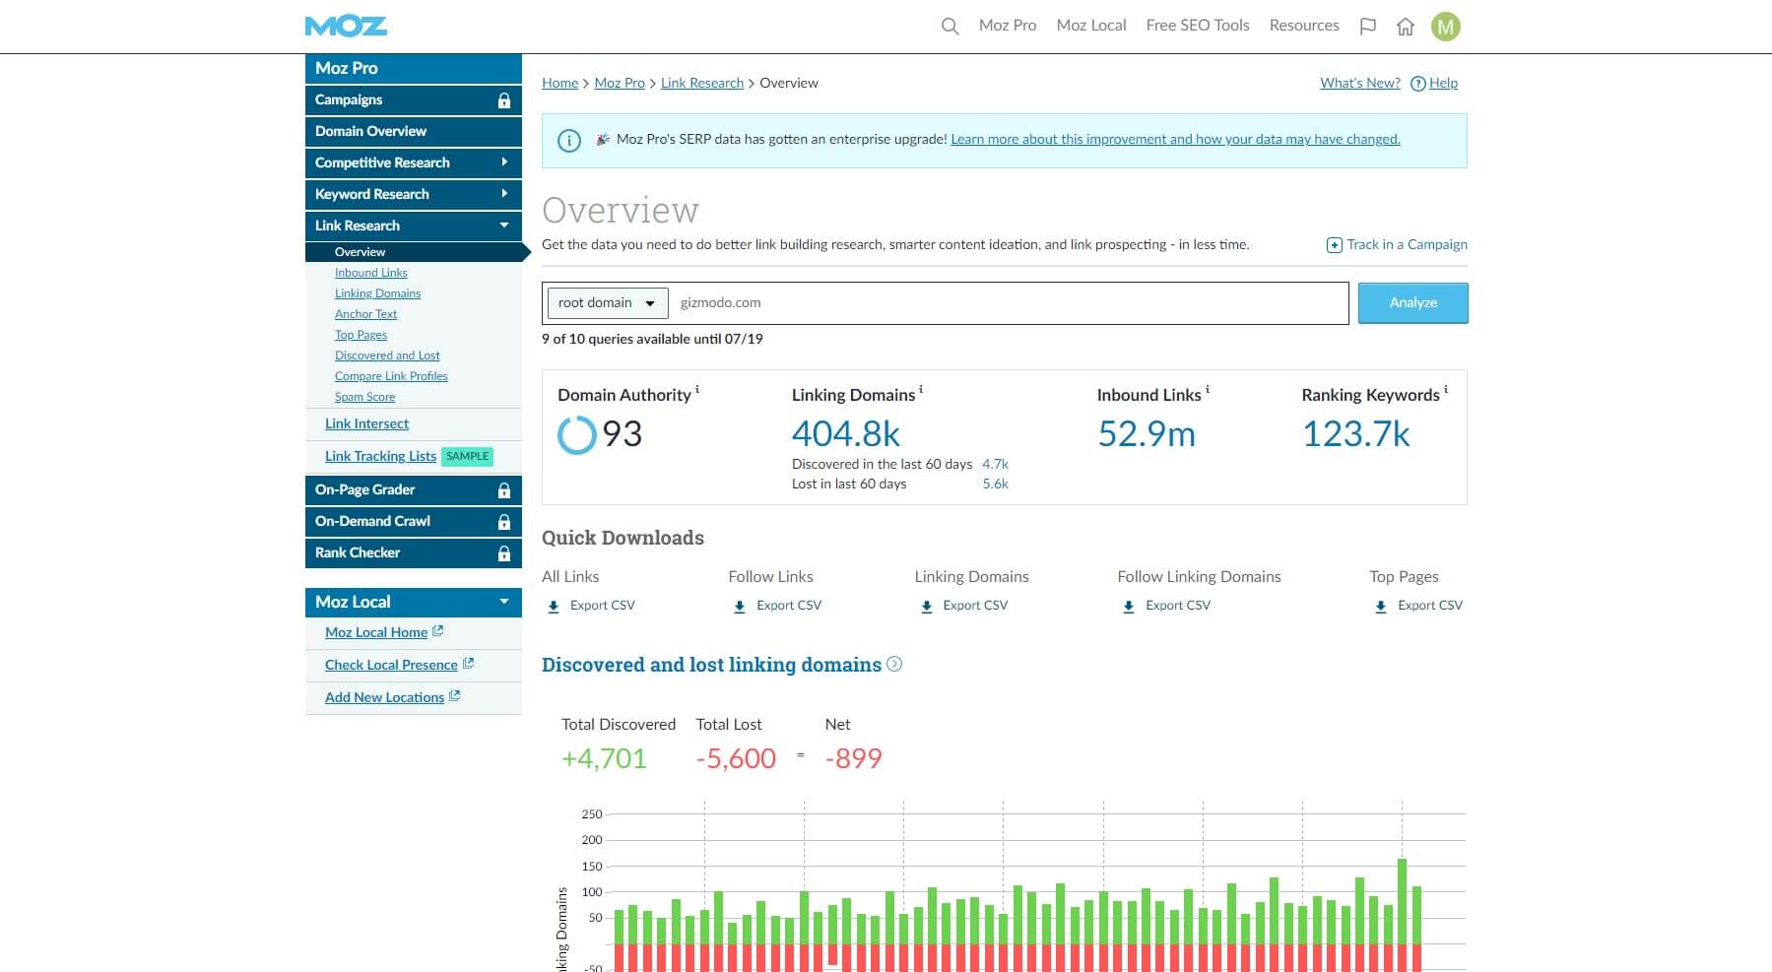1772x972 pixels.
Task: Expand Competitive Research menu
Action: click(x=504, y=162)
